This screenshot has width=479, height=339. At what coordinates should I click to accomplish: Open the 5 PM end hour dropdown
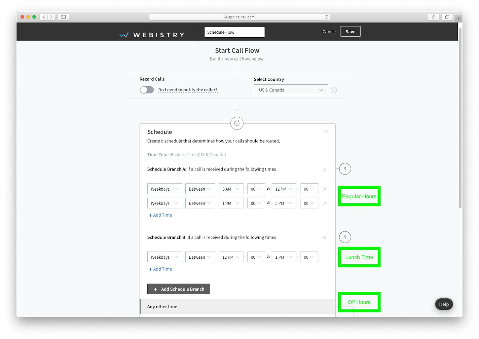(x=284, y=203)
